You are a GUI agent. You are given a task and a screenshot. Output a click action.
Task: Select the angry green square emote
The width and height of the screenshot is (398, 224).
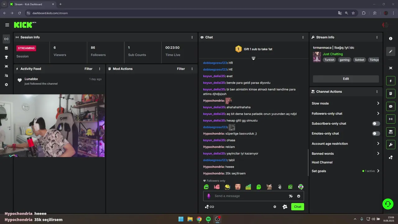290,187
